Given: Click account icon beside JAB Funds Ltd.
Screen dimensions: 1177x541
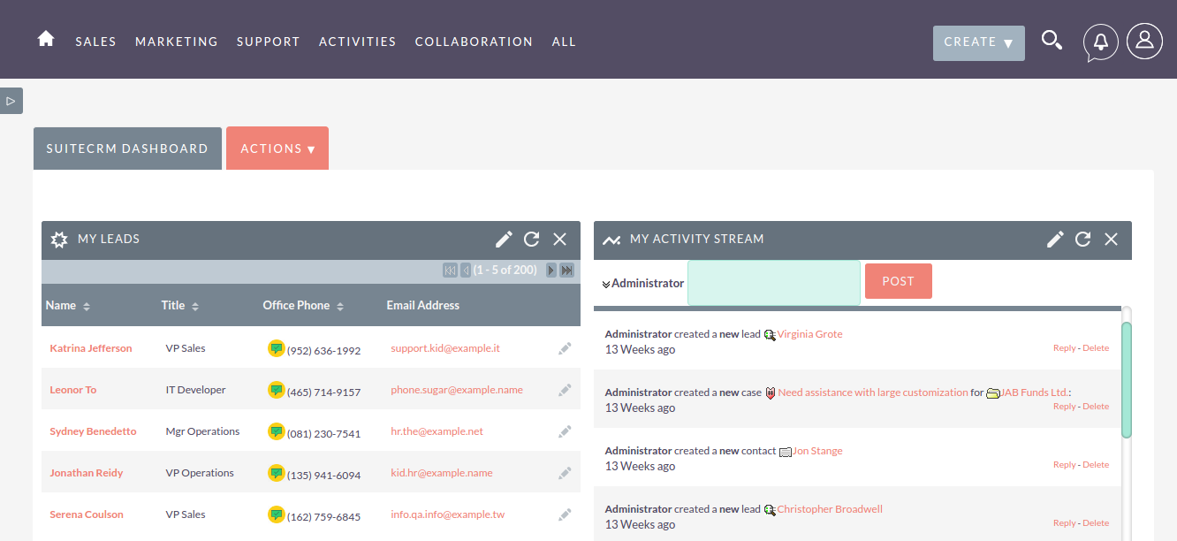Looking at the screenshot, I should [x=993, y=392].
